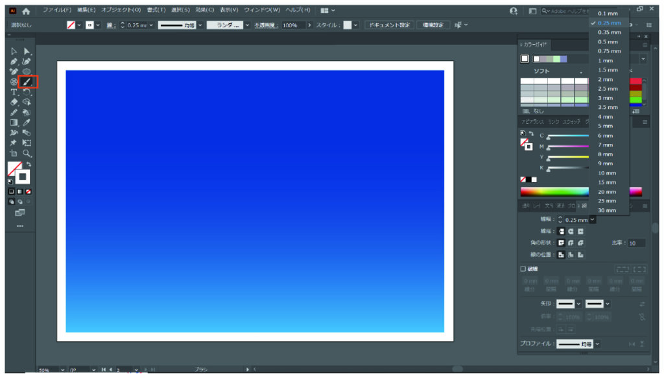This screenshot has height=378, width=664.
Task: Go to previous artboard in status bar
Action: pyautogui.click(x=111, y=370)
